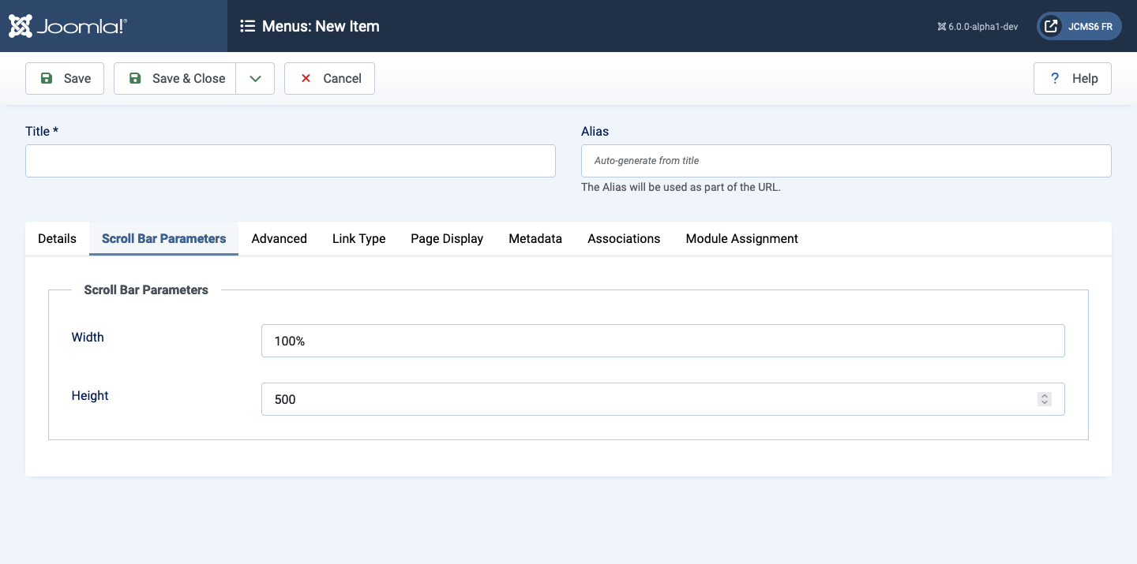
Task: Switch to the Link Type tab
Action: click(x=358, y=238)
